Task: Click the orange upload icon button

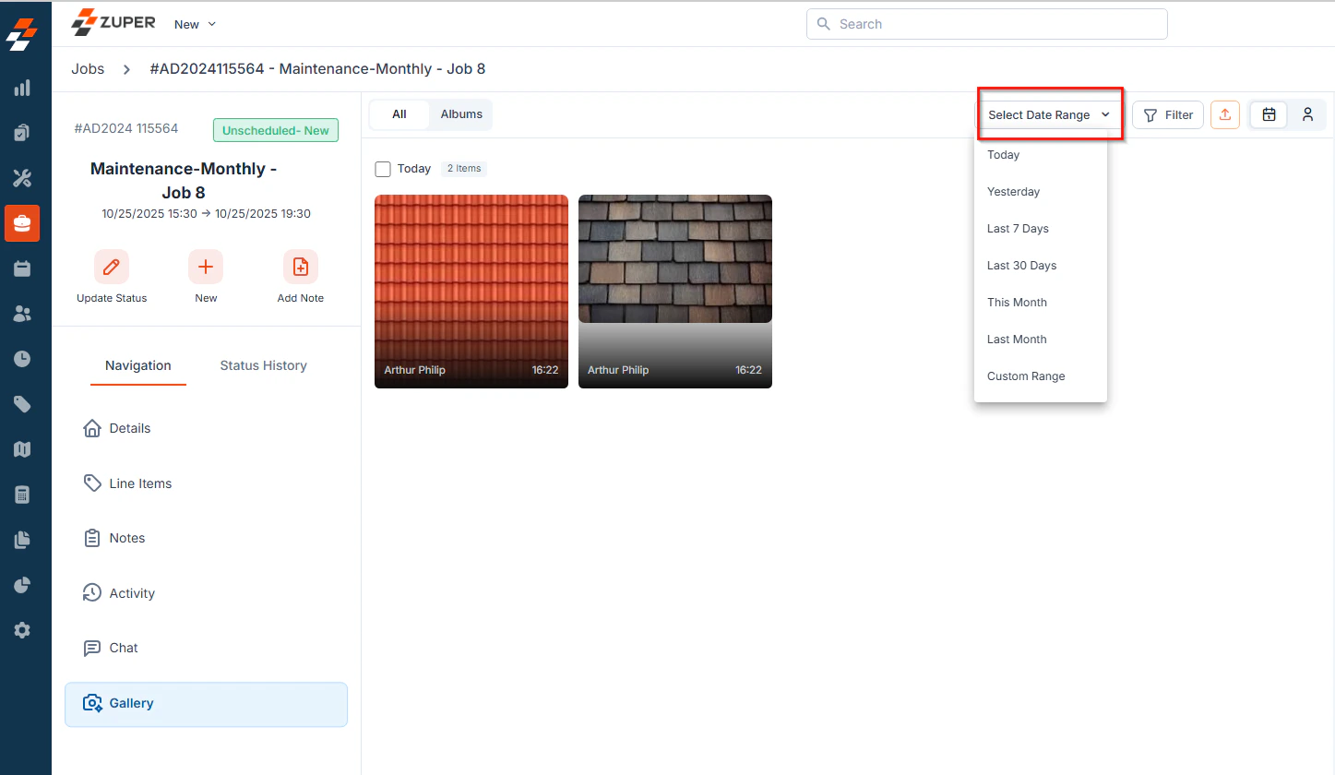Action: [1225, 114]
